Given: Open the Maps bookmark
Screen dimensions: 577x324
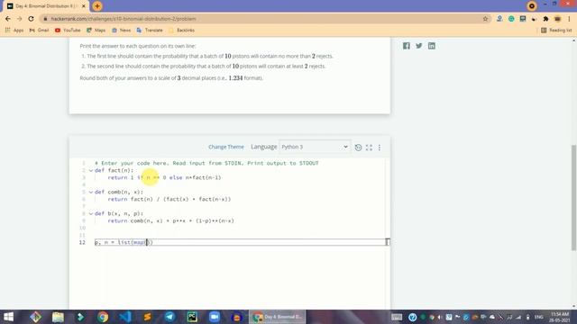Looking at the screenshot, I should 96,30.
